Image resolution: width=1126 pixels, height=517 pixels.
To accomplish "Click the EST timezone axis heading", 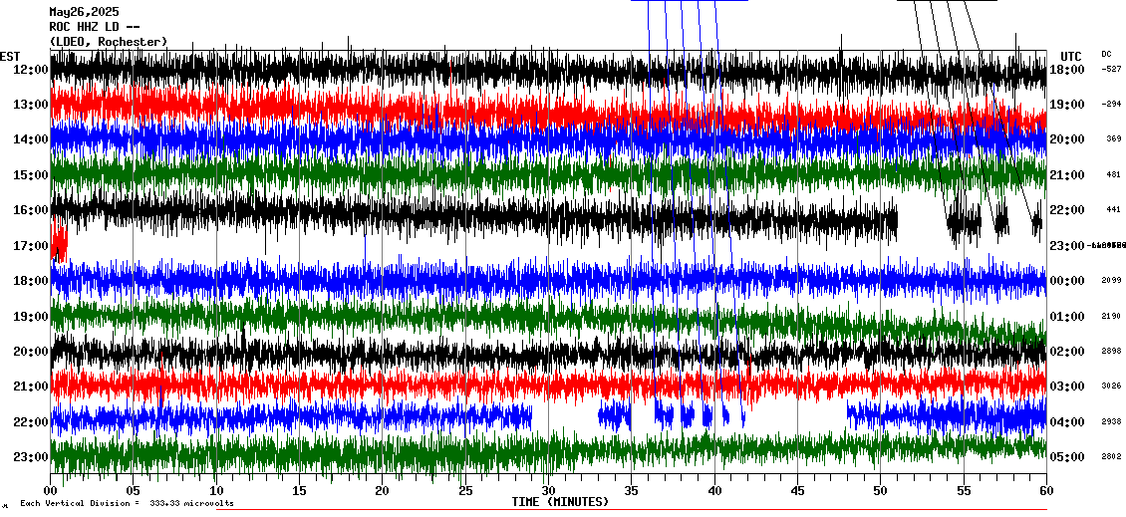I will 10,56.
